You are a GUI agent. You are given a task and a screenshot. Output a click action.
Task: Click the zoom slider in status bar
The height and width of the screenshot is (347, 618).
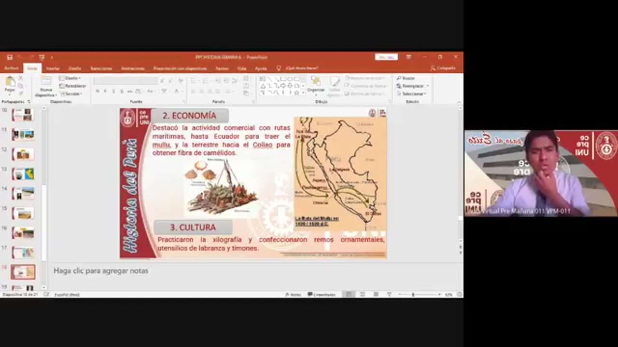[419, 294]
